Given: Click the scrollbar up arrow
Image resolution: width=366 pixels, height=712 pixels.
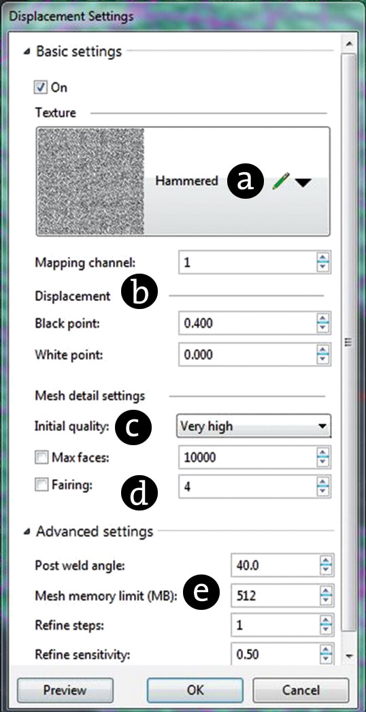Looking at the screenshot, I should 349,44.
